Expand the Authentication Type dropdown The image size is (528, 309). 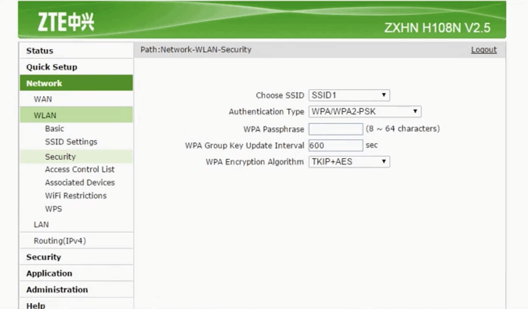point(364,112)
